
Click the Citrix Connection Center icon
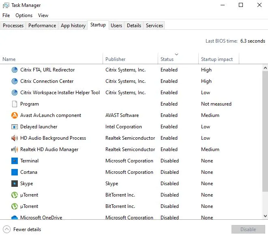[x=15, y=81]
